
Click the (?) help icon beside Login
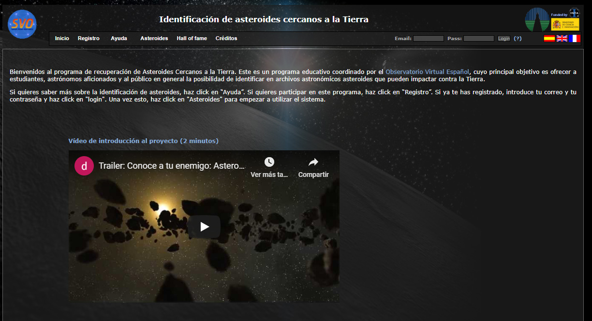[518, 38]
